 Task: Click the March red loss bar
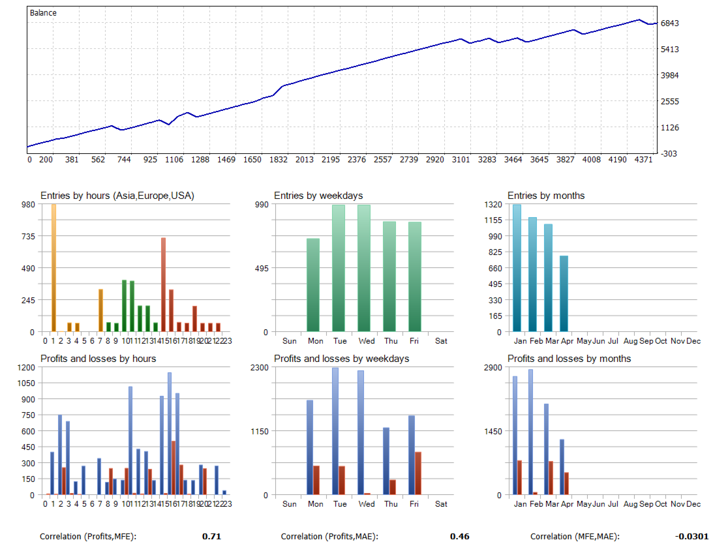pyautogui.click(x=551, y=478)
